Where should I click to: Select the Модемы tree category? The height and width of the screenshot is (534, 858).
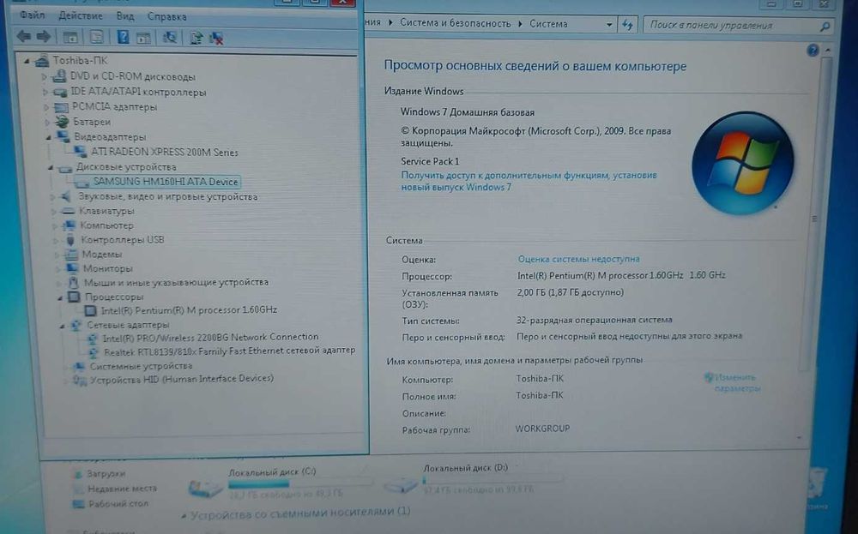click(102, 255)
